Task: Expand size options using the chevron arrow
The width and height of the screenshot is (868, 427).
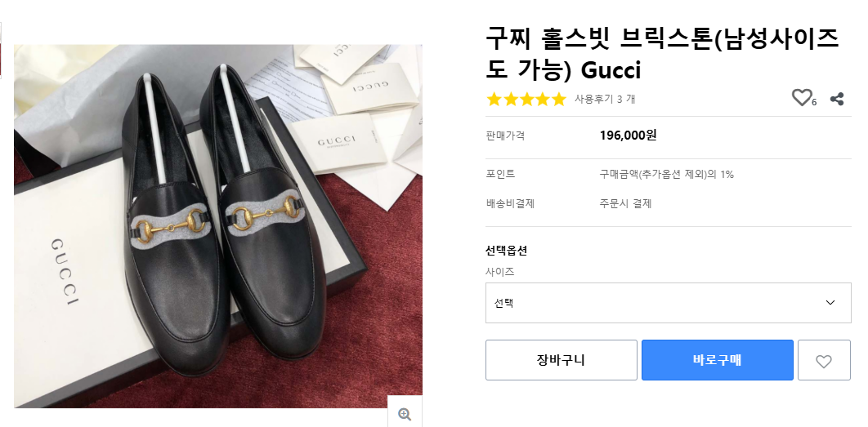Action: 830,303
